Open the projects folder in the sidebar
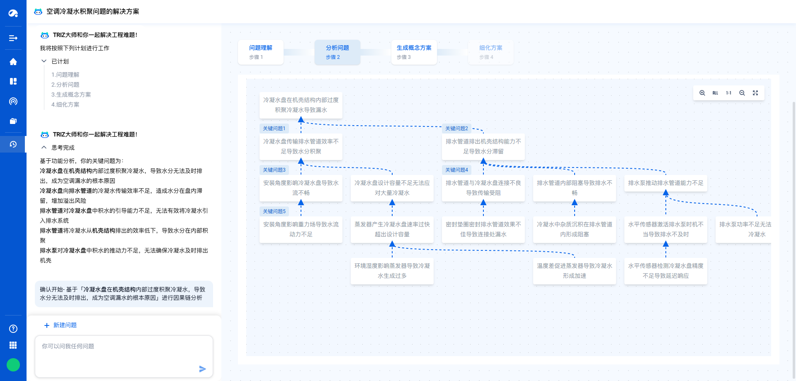This screenshot has height=381, width=796. (13, 121)
